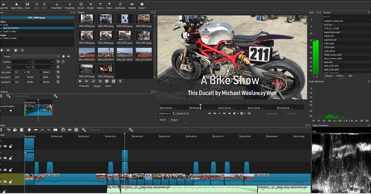Image resolution: width=371 pixels, height=194 pixels.
Task: Open Keyframes from the main toolbar
Action: click(x=120, y=4)
